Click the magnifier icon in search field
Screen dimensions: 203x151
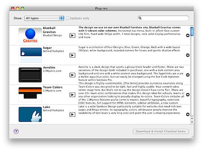140,18
